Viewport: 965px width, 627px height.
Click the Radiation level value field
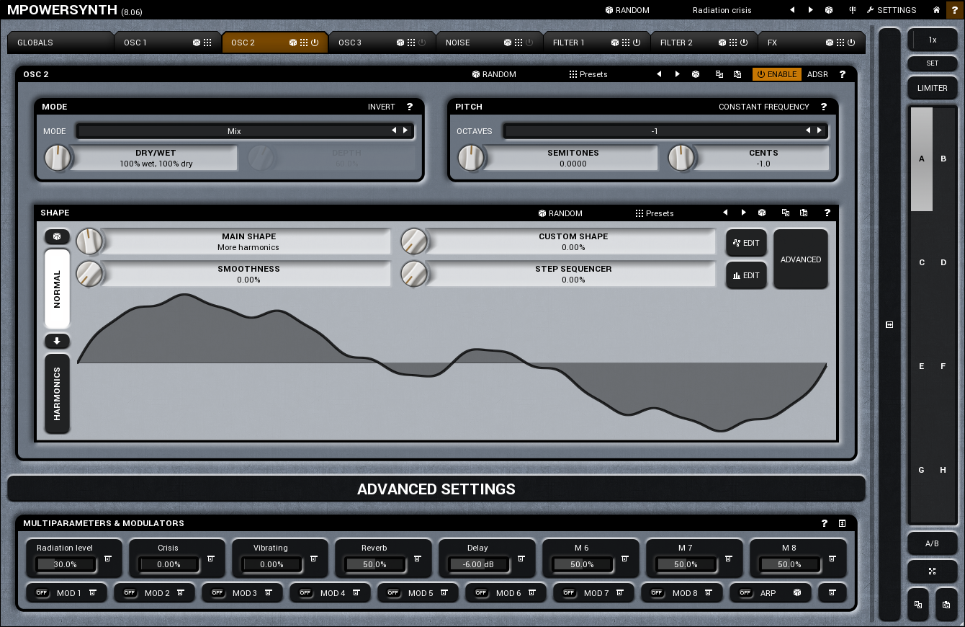[x=65, y=564]
